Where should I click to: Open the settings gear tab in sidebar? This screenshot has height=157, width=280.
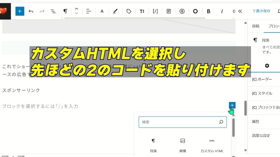click(x=267, y=66)
